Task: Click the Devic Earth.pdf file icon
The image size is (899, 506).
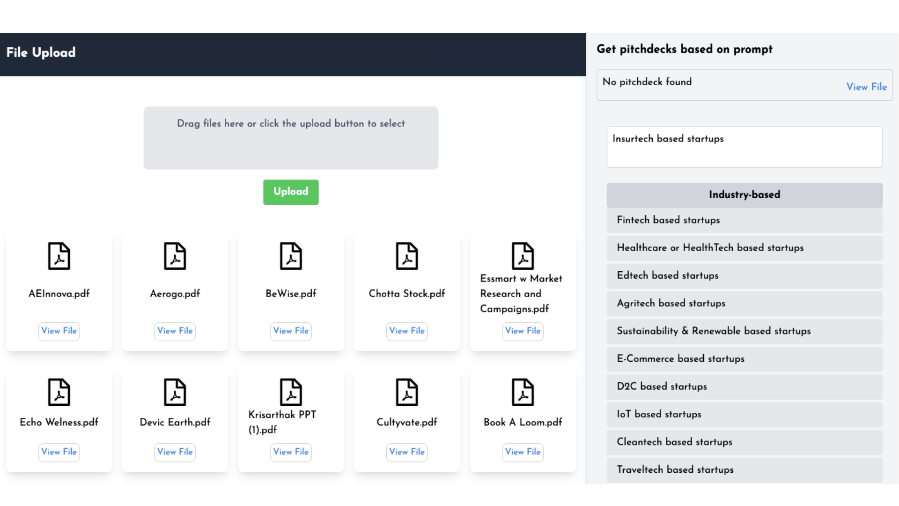Action: [x=175, y=393]
